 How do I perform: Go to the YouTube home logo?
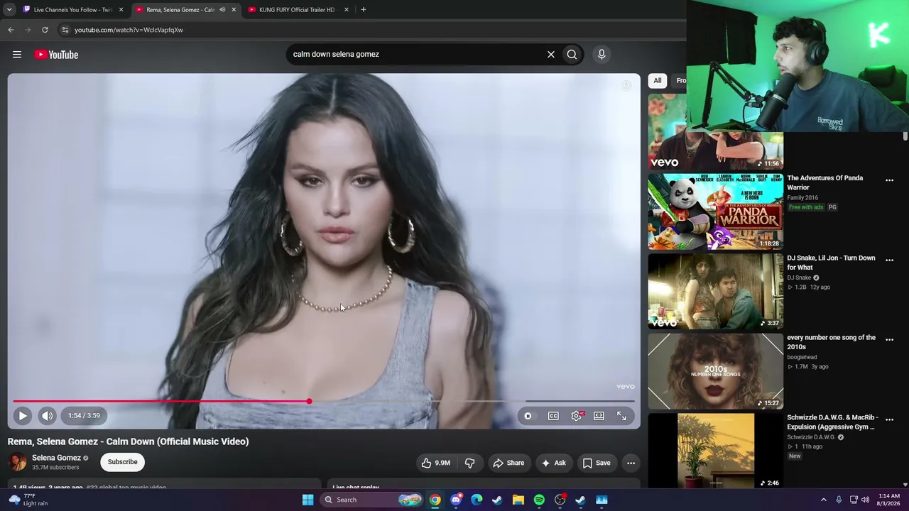click(56, 55)
